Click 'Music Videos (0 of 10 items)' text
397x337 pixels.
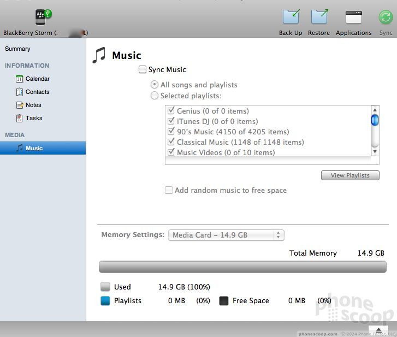[226, 152]
